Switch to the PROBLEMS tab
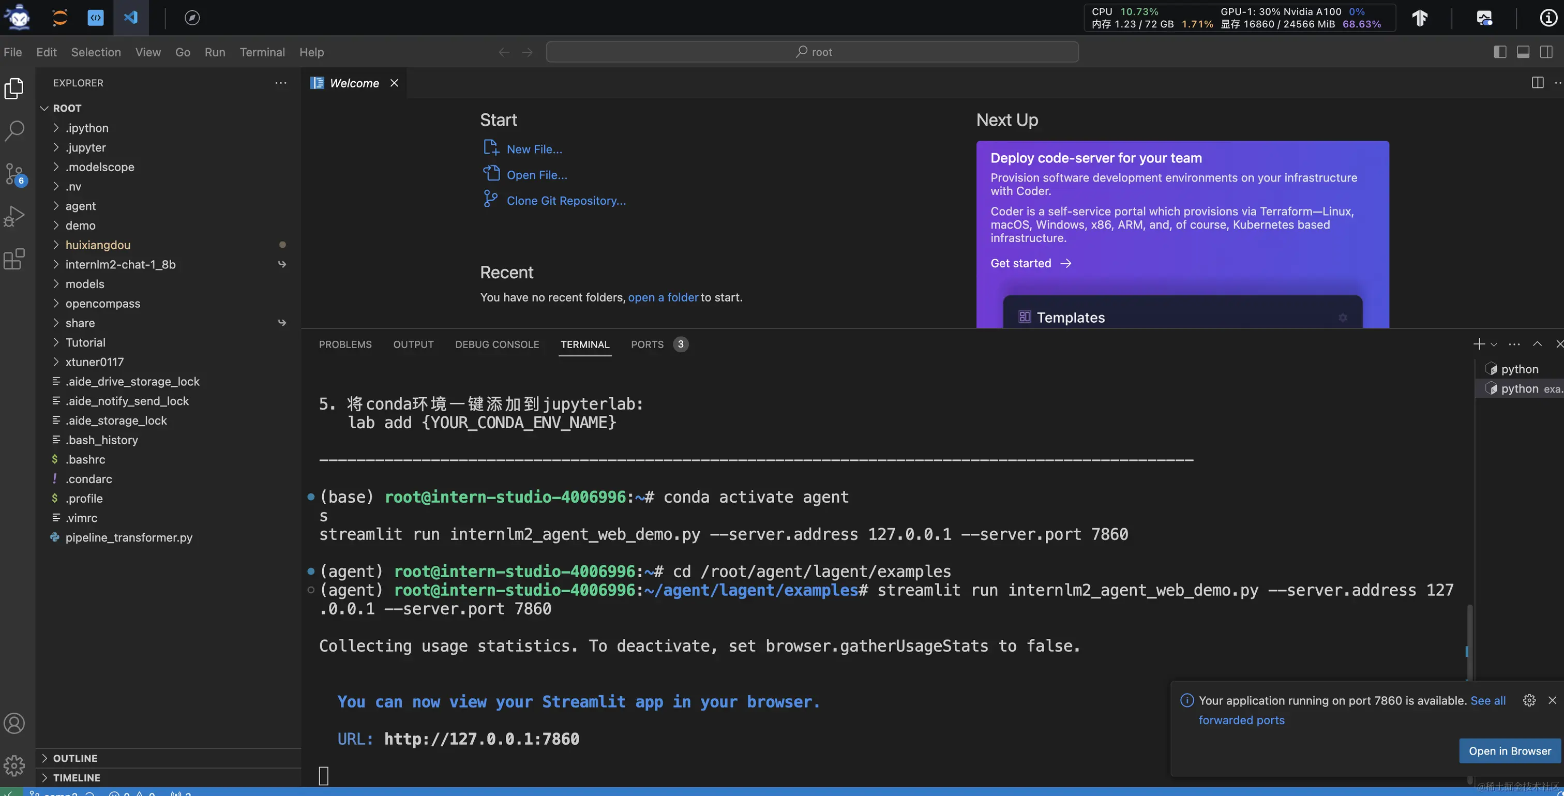 click(x=345, y=344)
